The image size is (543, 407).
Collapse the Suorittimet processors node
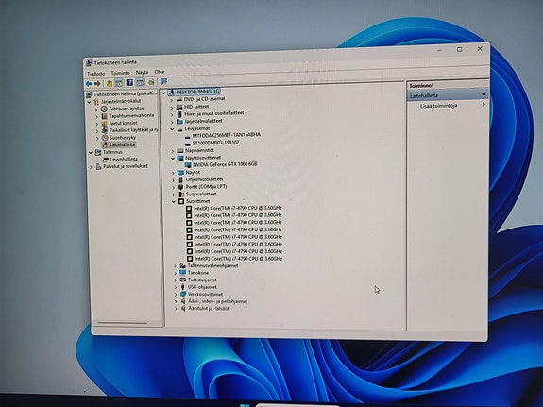click(x=174, y=201)
